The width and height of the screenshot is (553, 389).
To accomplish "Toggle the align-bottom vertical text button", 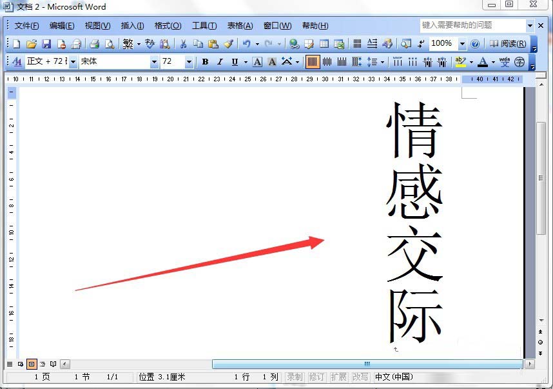I will [342, 62].
